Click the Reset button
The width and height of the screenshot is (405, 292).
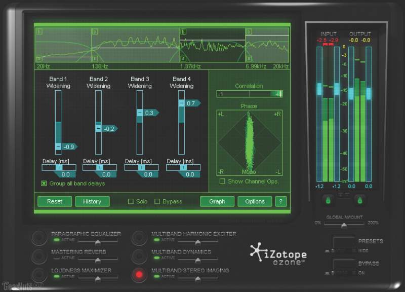55,201
